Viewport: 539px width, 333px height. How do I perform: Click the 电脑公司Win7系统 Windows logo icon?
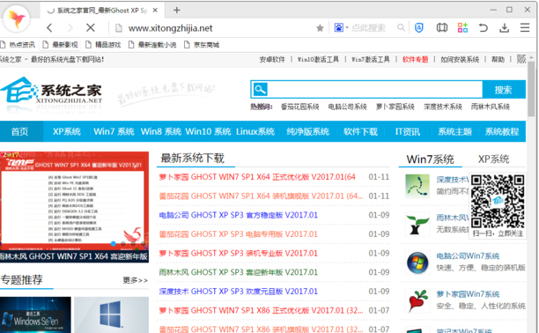click(417, 263)
